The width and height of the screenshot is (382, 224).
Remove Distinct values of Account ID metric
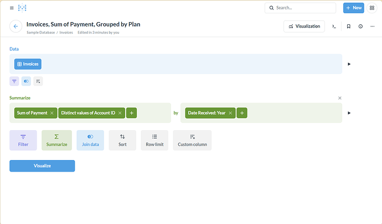[120, 113]
